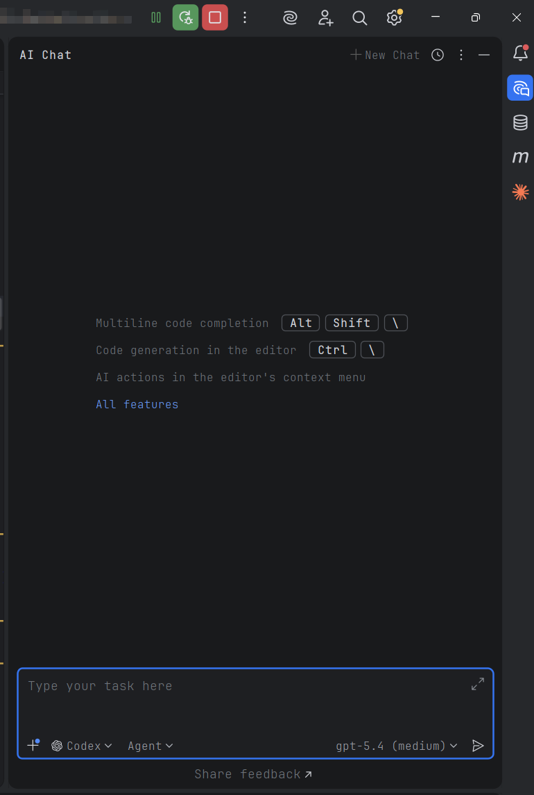
Task: Open the orange Claude starburst tool window
Action: click(520, 192)
